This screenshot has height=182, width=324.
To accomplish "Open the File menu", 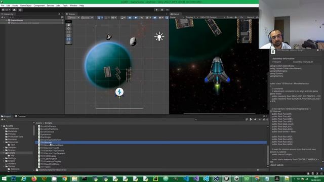I will [x=3, y=6].
